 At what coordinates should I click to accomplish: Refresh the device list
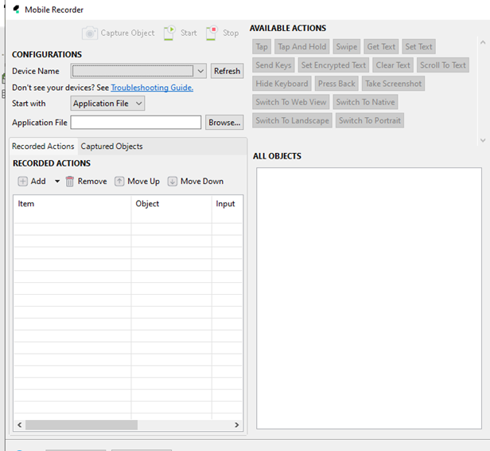tap(227, 71)
